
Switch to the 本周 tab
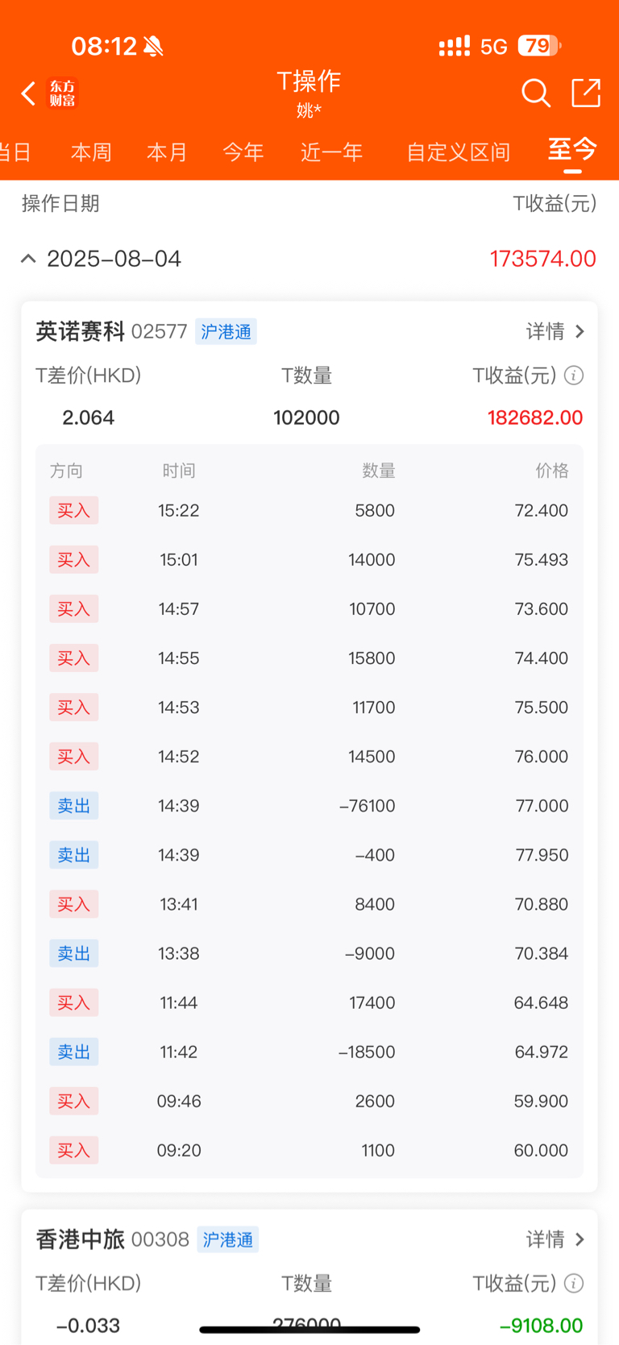[91, 152]
